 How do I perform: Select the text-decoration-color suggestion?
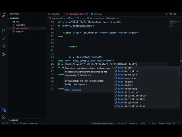click(x=147, y=96)
